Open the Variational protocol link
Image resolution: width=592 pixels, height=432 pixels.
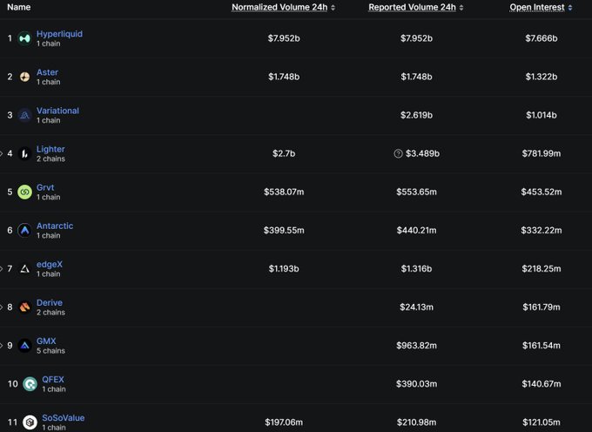point(57,111)
